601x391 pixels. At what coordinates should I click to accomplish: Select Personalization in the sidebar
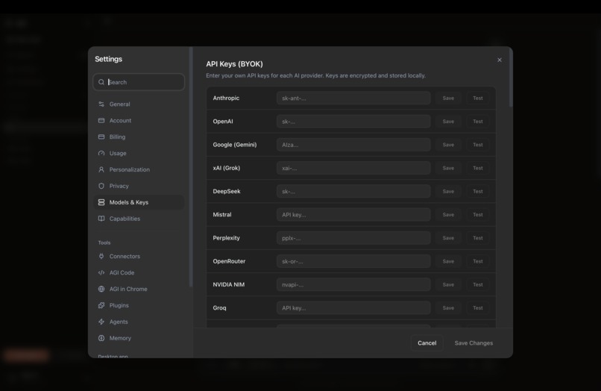(139, 169)
